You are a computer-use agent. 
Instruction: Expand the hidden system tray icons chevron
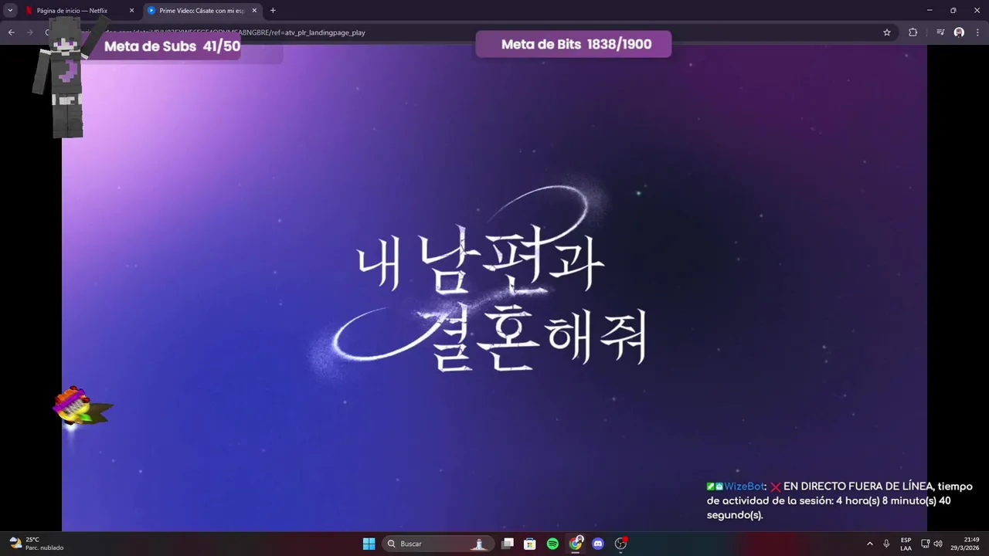pyautogui.click(x=870, y=544)
